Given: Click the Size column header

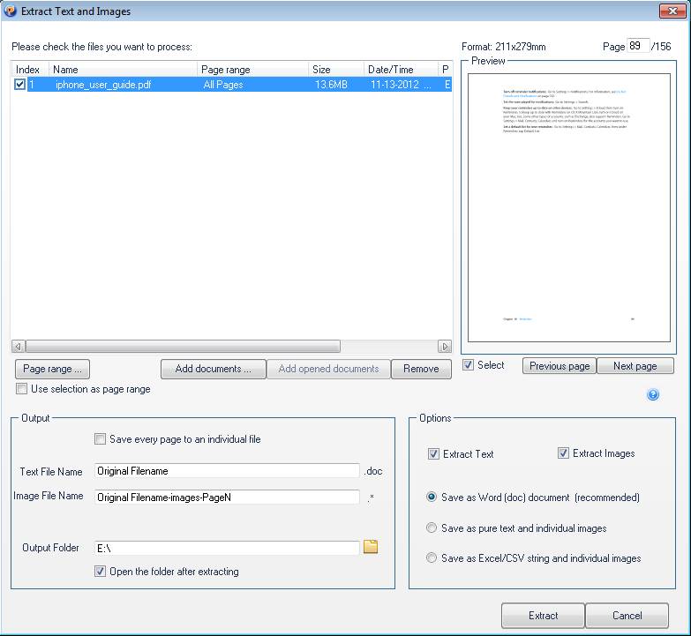Looking at the screenshot, I should tap(335, 70).
